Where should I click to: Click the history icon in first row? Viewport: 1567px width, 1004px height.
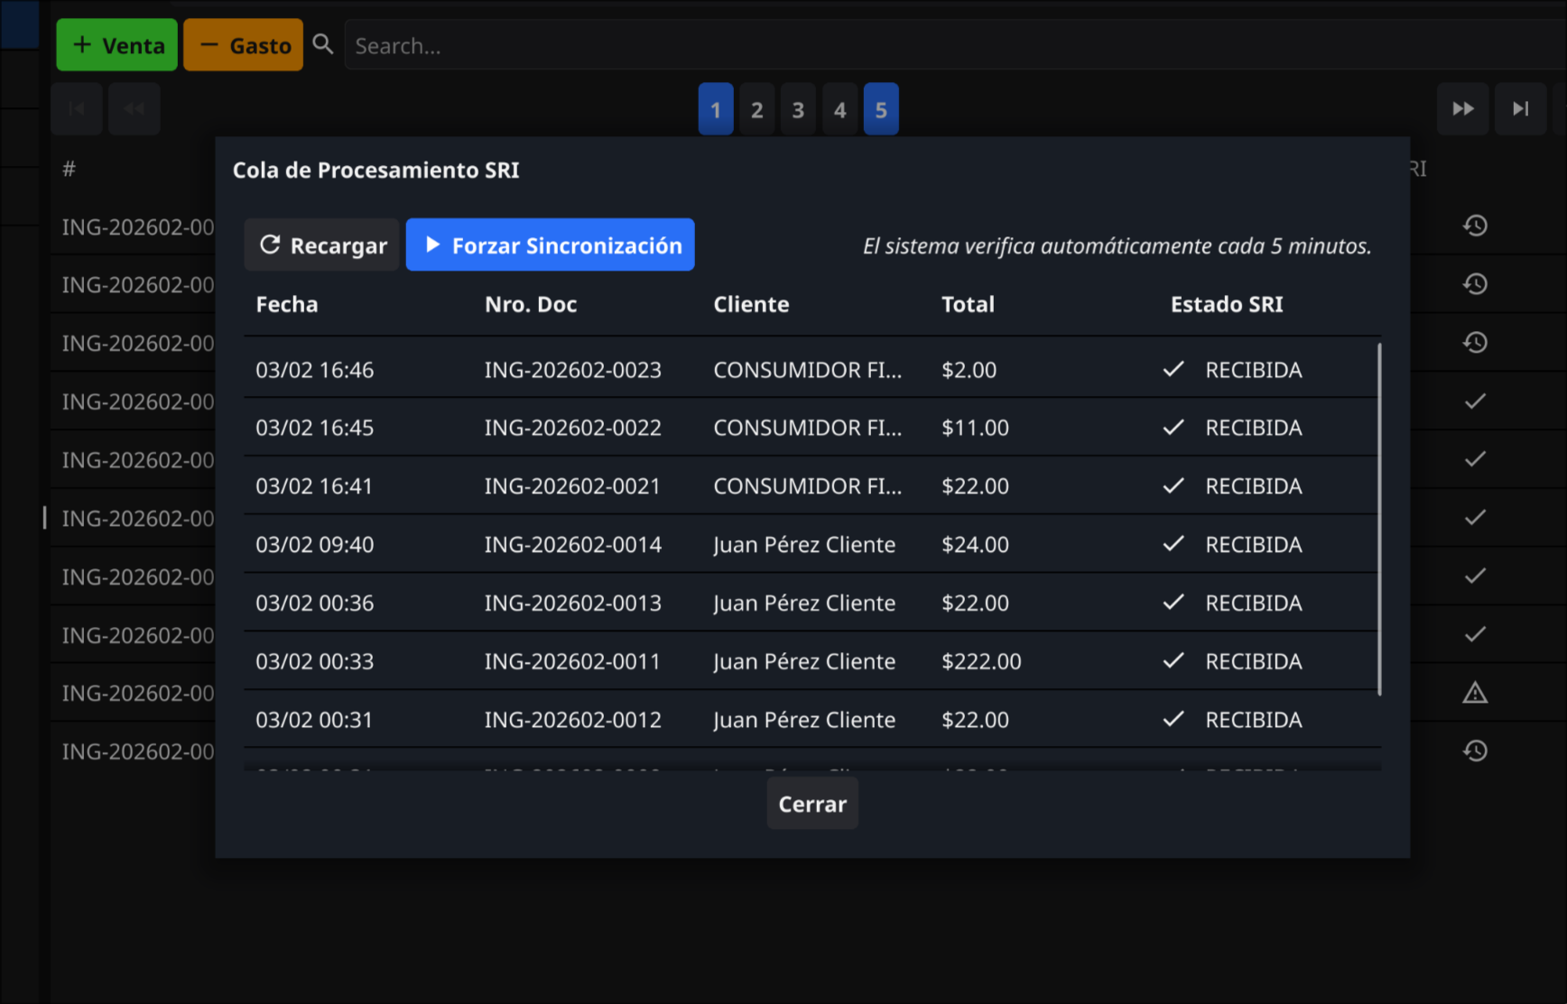click(x=1475, y=226)
